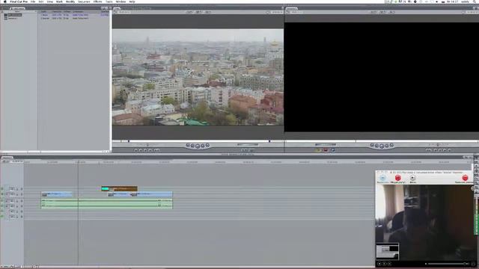Select the sequence tab in Timeline
Image resolution: width=479 pixels, height=269 pixels.
7,158
